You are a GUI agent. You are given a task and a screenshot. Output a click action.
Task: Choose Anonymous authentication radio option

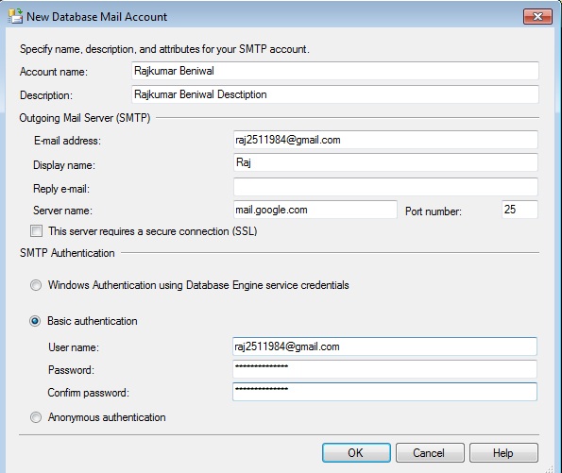36,417
